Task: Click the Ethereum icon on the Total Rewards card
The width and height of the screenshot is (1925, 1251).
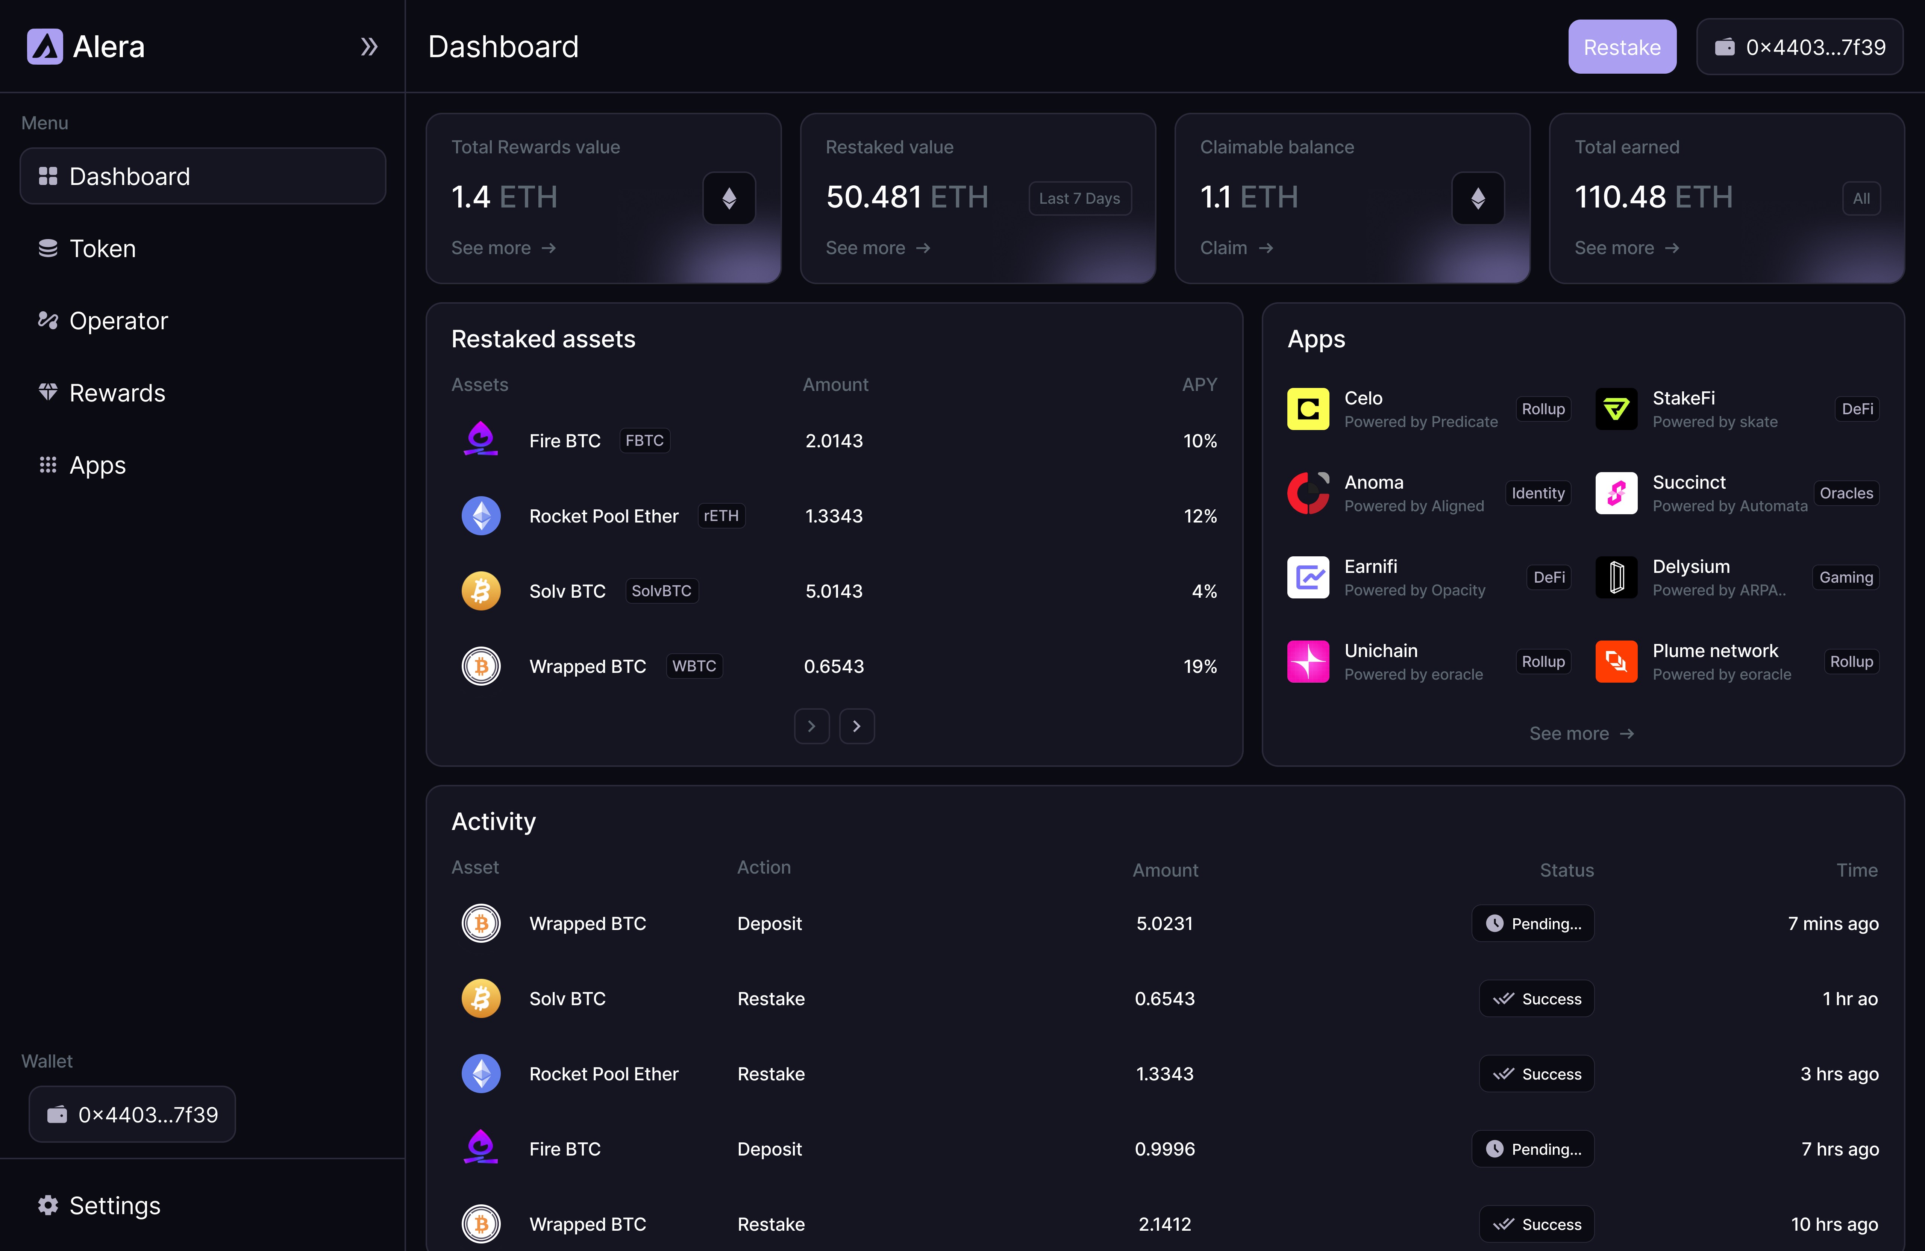Action: click(x=729, y=198)
